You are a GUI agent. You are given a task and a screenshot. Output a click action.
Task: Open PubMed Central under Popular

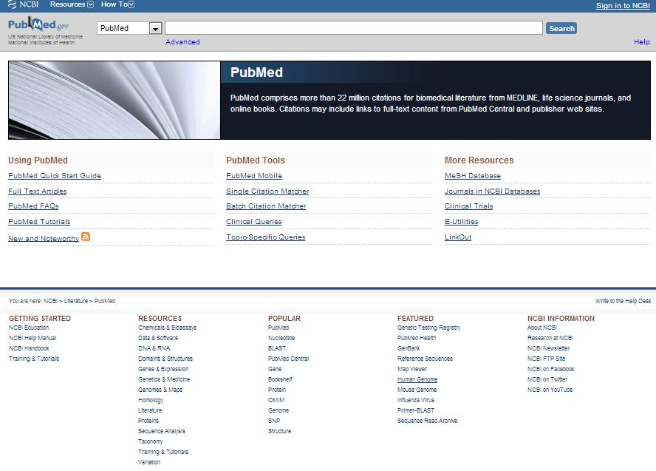pos(288,359)
